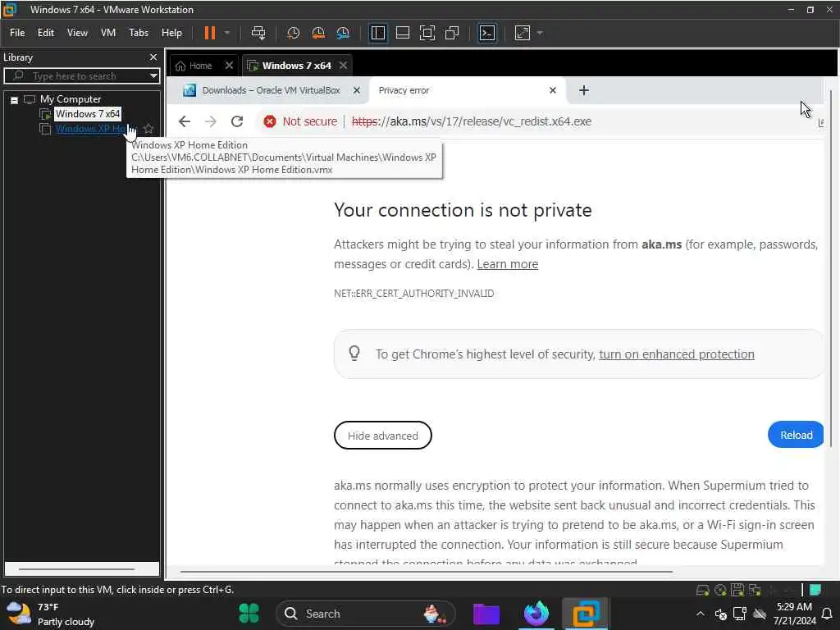Close the Downloads – Oracle VM VirtualBox tab

357,90
